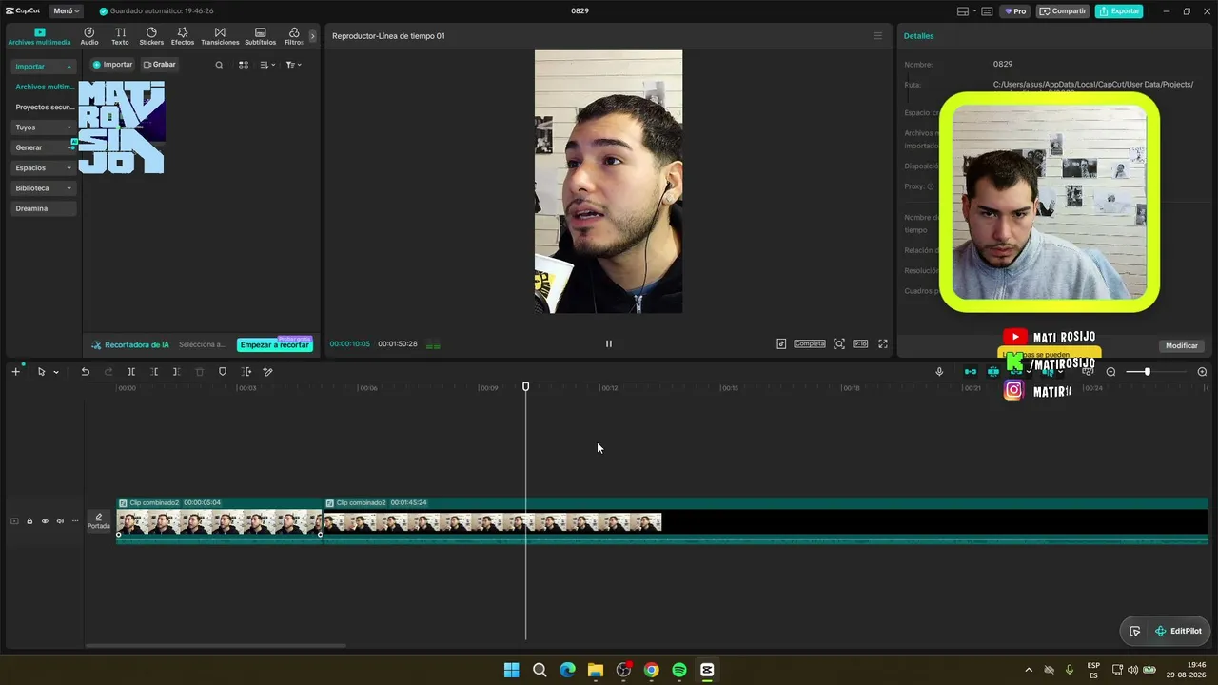
Task: Open the Texto tab
Action: [120, 36]
